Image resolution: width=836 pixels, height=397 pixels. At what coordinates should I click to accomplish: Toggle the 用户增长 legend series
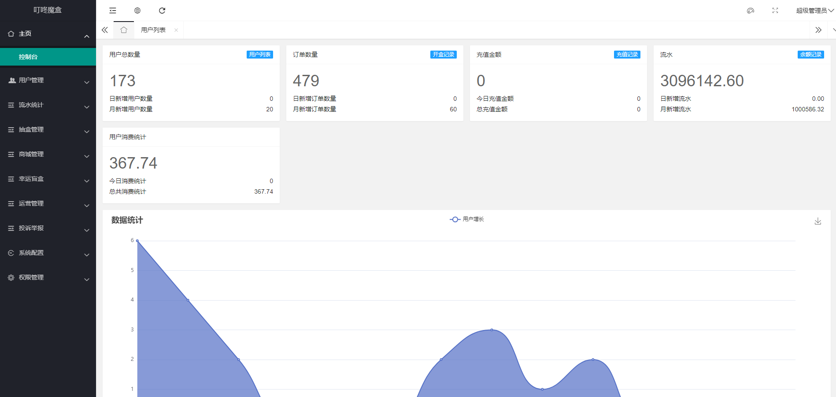point(467,219)
